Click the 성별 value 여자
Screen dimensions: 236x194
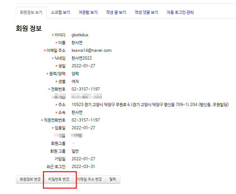pyautogui.click(x=75, y=82)
